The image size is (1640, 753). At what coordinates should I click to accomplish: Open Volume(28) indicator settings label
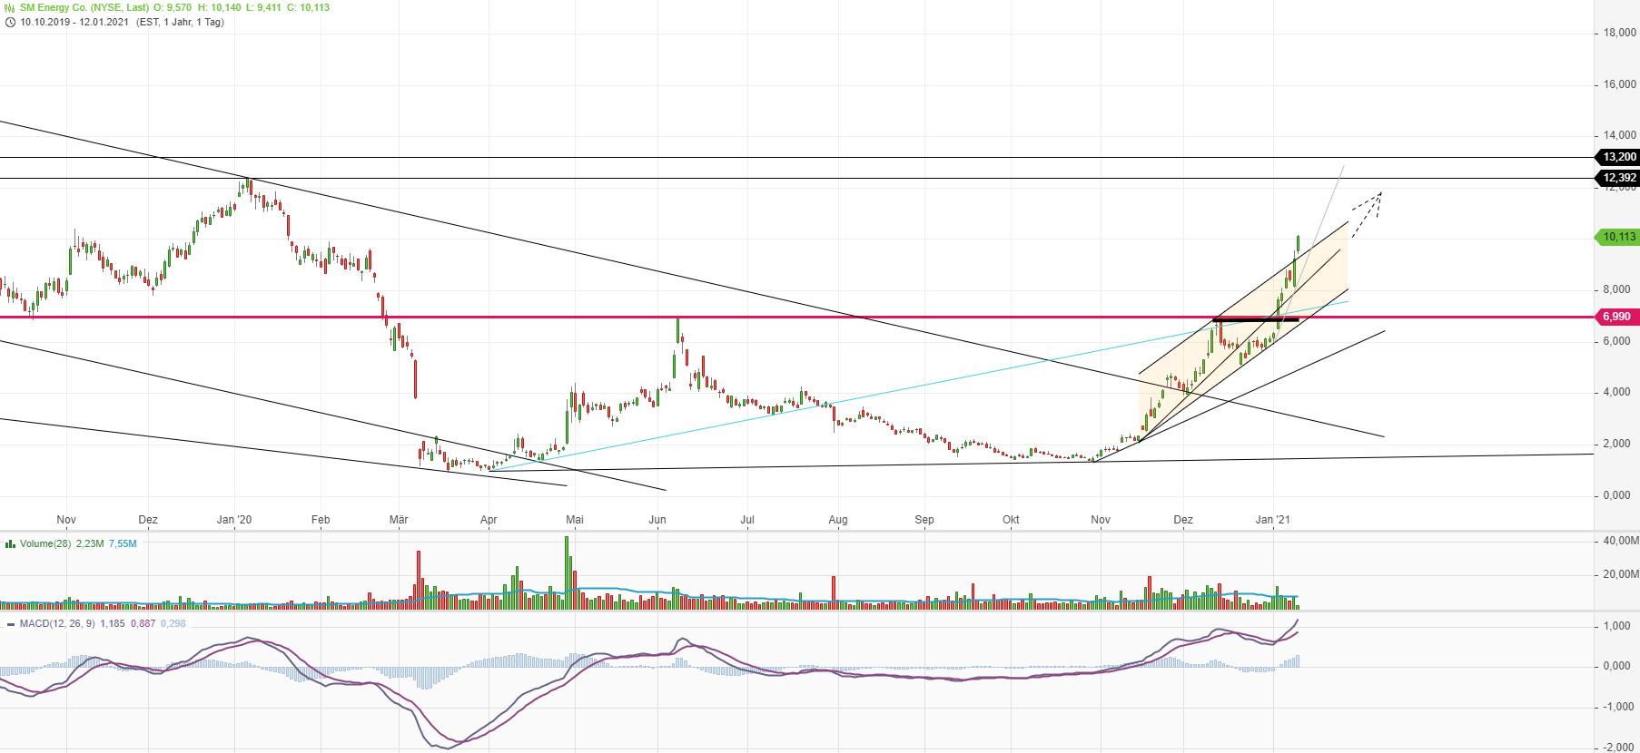tap(45, 544)
